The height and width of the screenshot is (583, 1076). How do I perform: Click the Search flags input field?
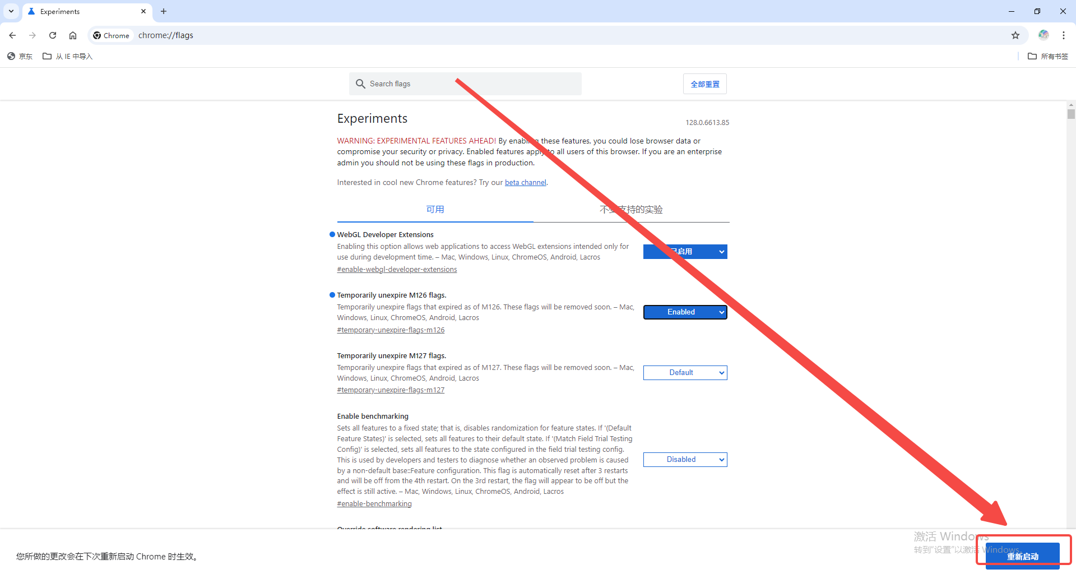pyautogui.click(x=465, y=84)
